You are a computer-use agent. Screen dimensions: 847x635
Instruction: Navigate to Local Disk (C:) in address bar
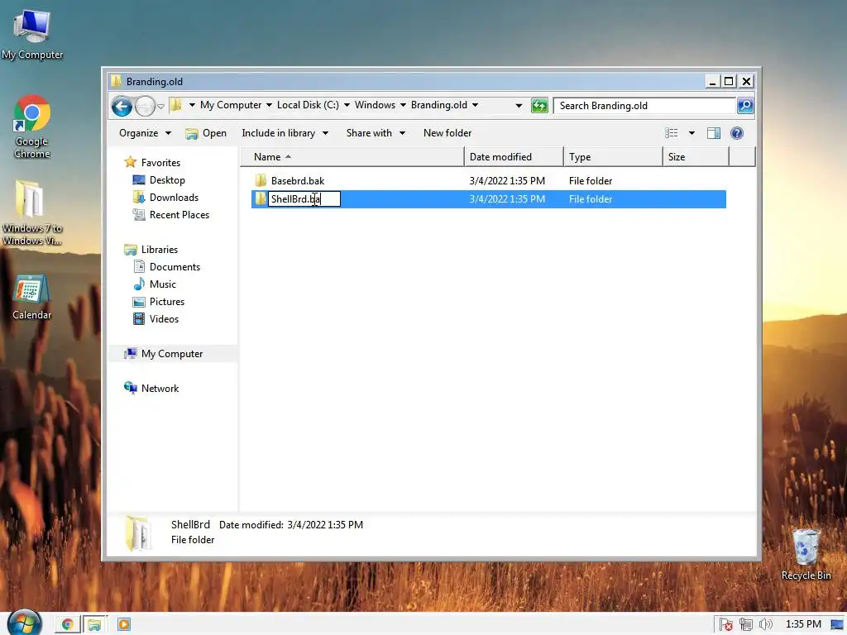pos(308,105)
